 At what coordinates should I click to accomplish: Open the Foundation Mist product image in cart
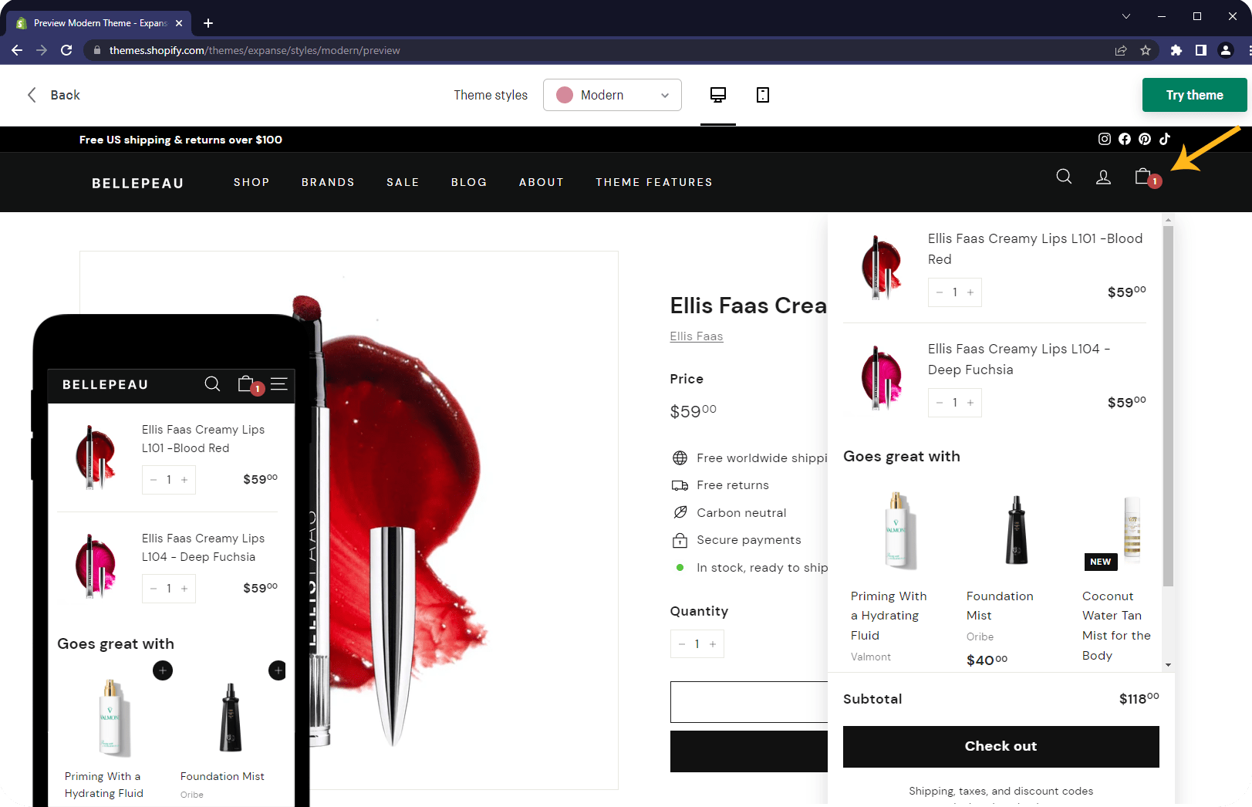tap(1017, 530)
